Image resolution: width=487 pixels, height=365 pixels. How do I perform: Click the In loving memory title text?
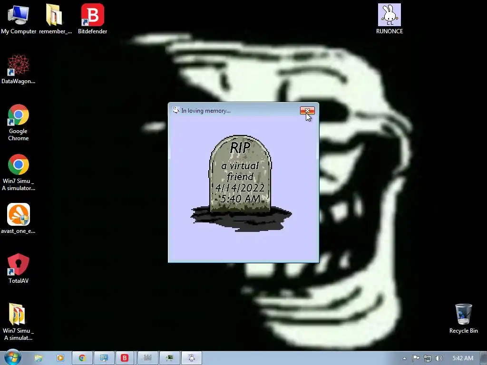(x=206, y=110)
